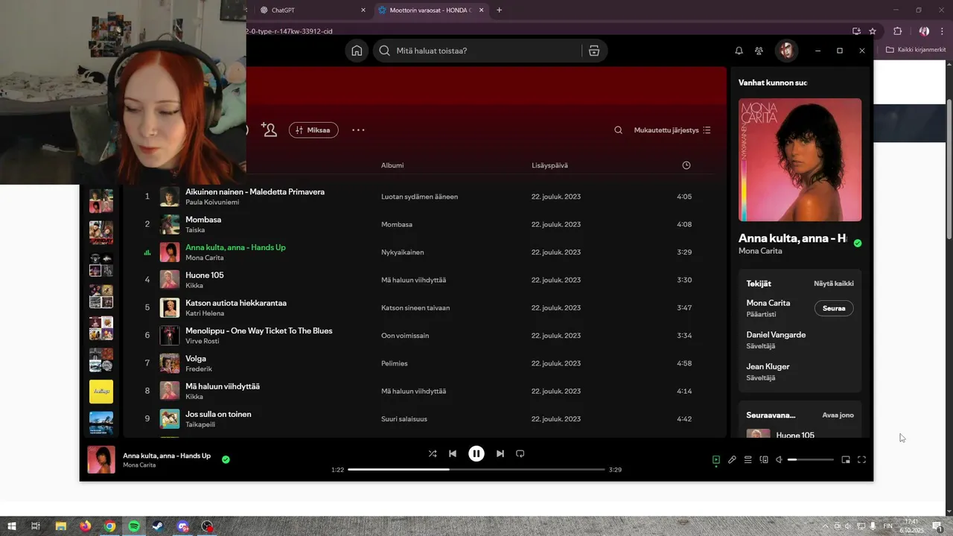Select Moottorin varaosat HONDA tab

(x=430, y=10)
